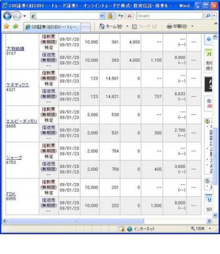The image size is (220, 254).
Task: Select the 14,561 price cell
Action: (x=112, y=78)
